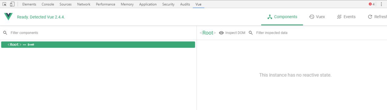Open the Audits tab
This screenshot has height=110, width=387.
[x=185, y=4]
